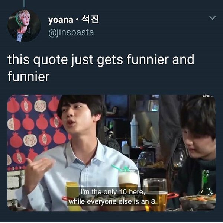This screenshot has width=223, height=223.
Task: Open yoana's round profile avatar
Action: (x=24, y=26)
